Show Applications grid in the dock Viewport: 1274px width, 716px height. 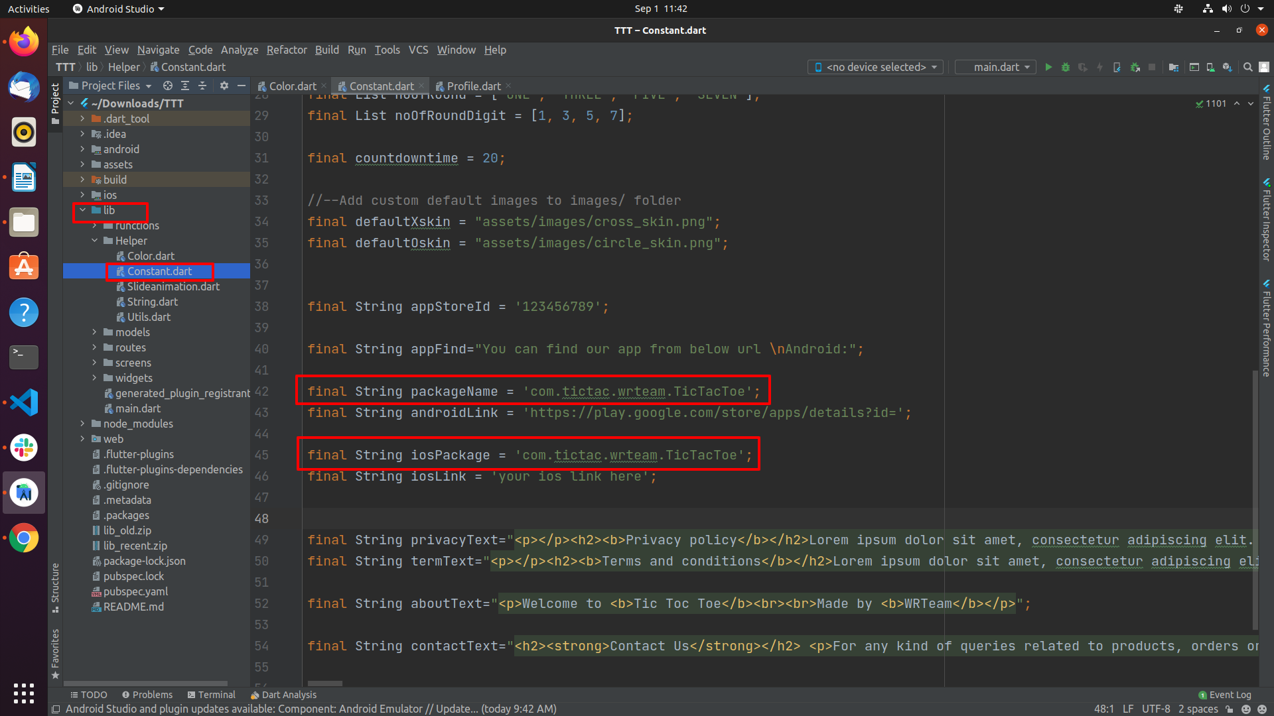pos(24,693)
